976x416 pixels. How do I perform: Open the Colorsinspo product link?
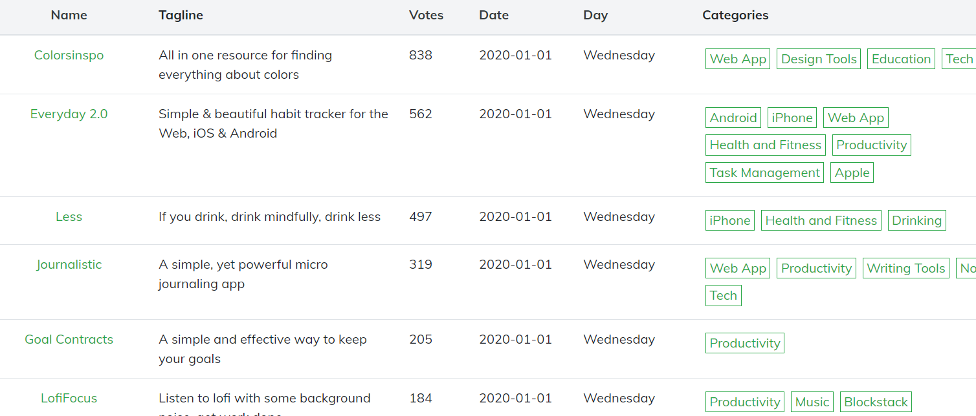click(x=69, y=56)
